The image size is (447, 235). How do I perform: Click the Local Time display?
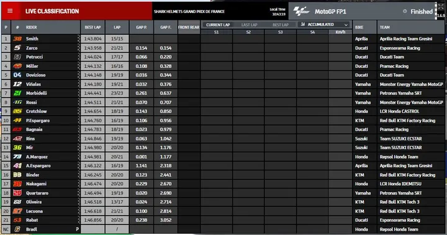pyautogui.click(x=278, y=11)
